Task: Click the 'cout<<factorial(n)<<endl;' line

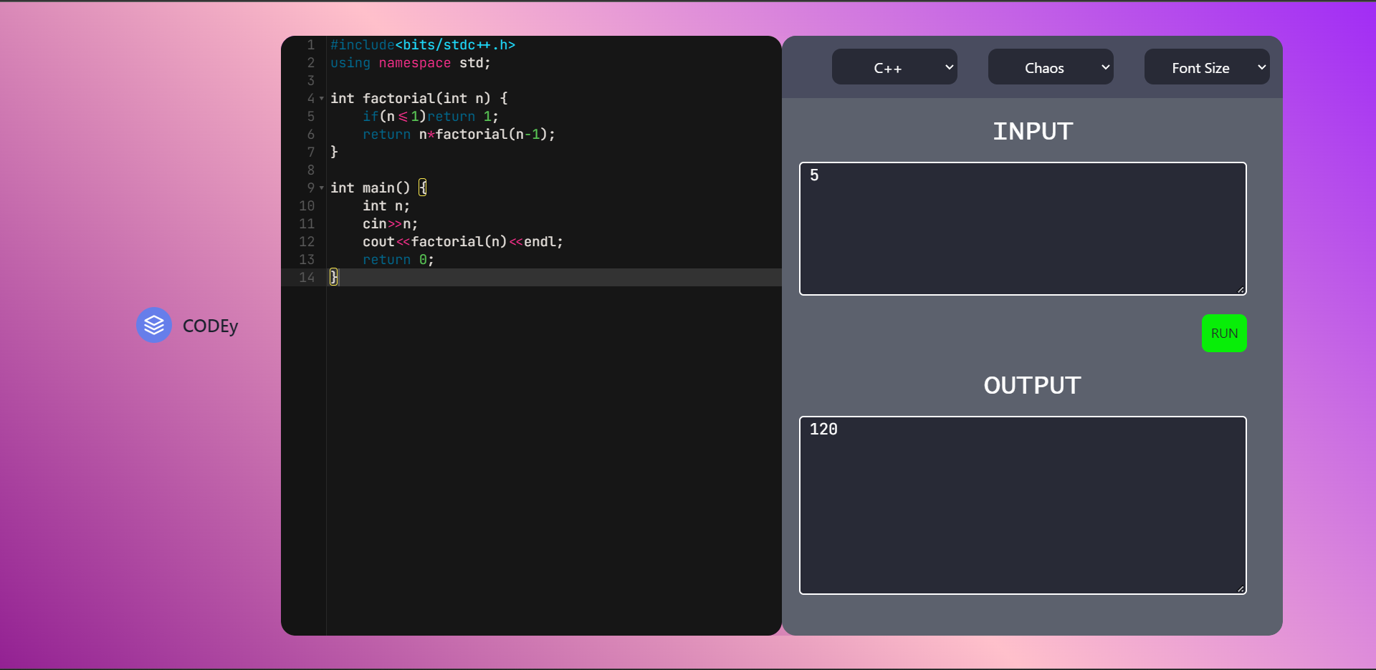Action: click(x=463, y=242)
